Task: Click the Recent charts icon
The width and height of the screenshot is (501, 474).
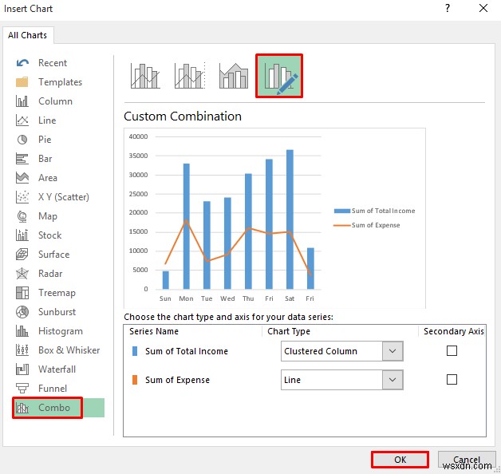Action: pyautogui.click(x=22, y=63)
